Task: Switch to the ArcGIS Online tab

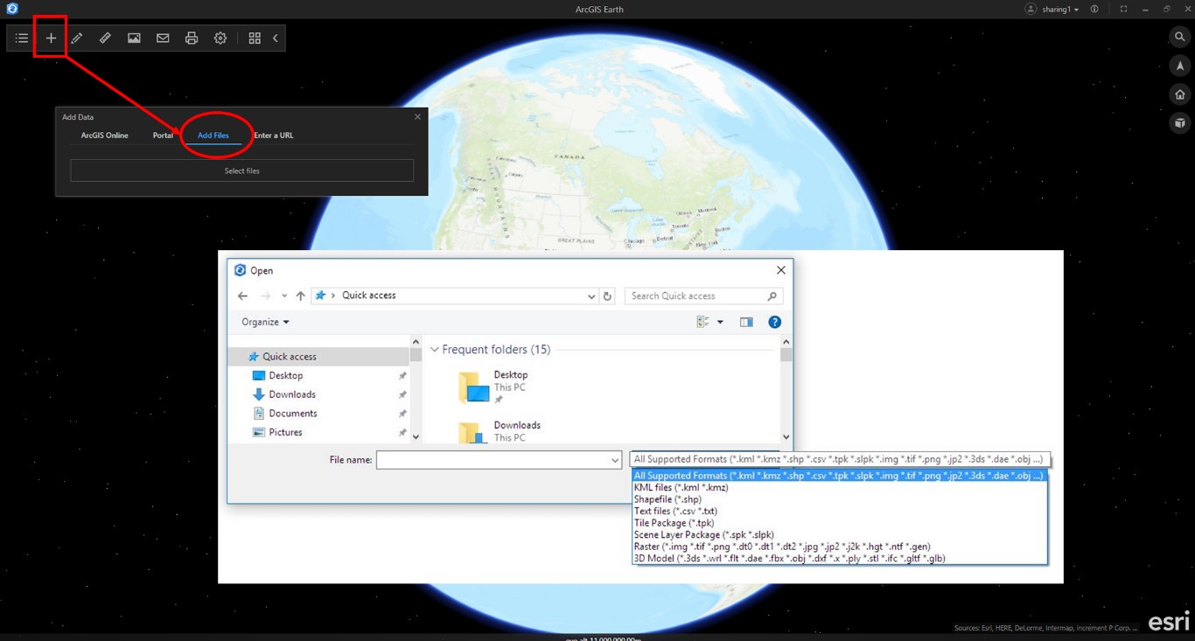Action: tap(105, 136)
